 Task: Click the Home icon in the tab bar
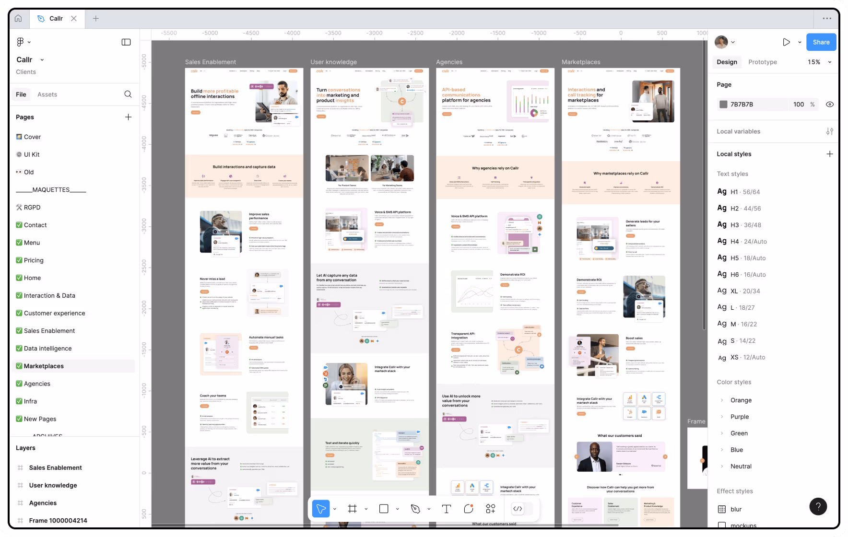click(18, 19)
